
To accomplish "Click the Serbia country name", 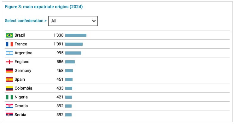I will coord(20,115).
